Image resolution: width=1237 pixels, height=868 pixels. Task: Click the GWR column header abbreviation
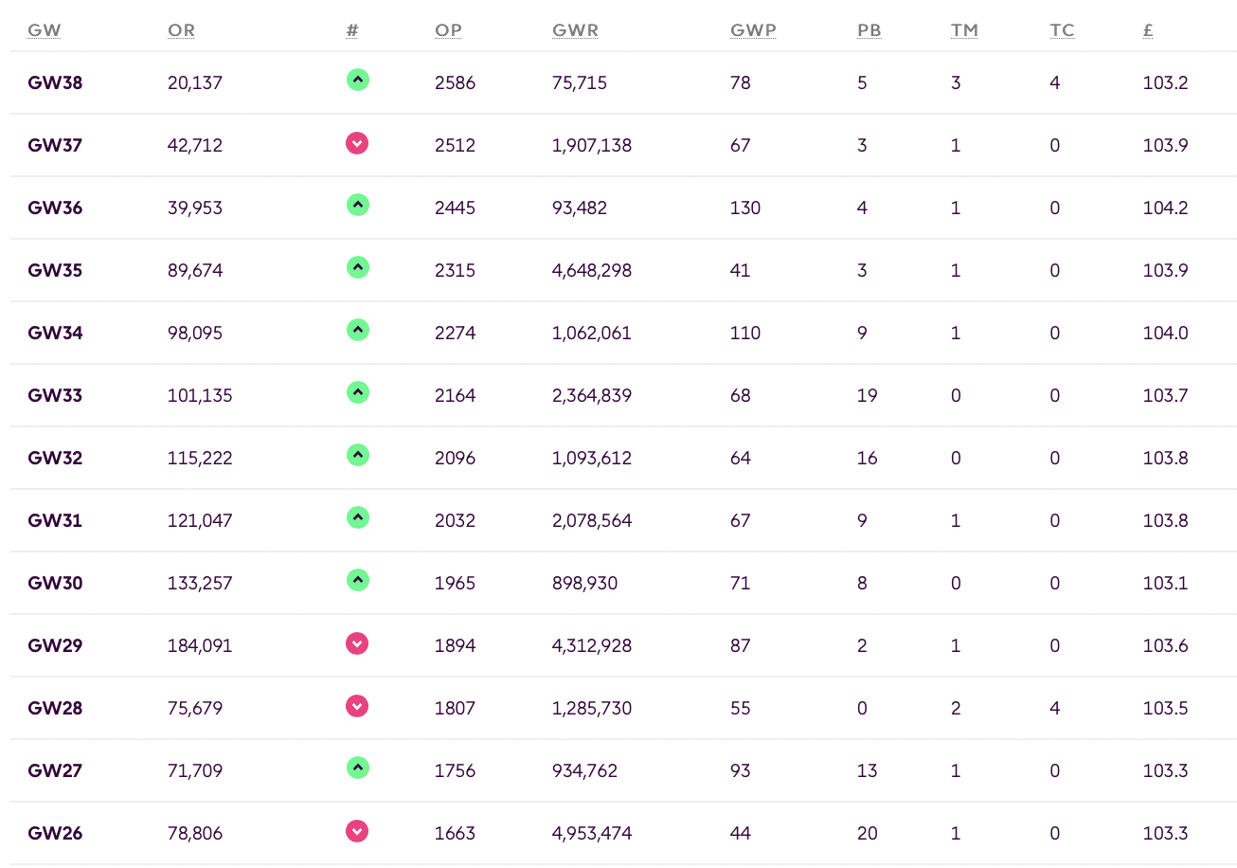[x=575, y=30]
